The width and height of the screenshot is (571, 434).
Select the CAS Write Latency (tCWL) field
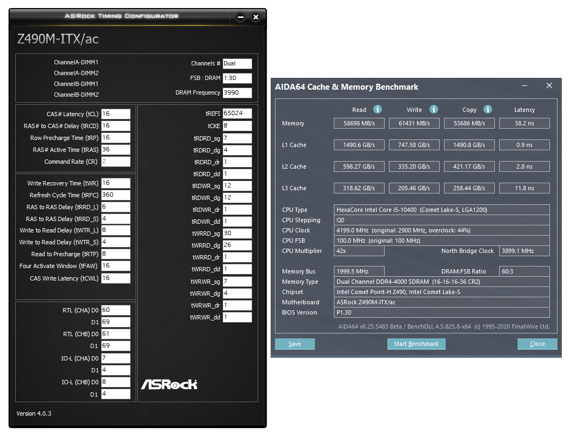pyautogui.click(x=116, y=278)
